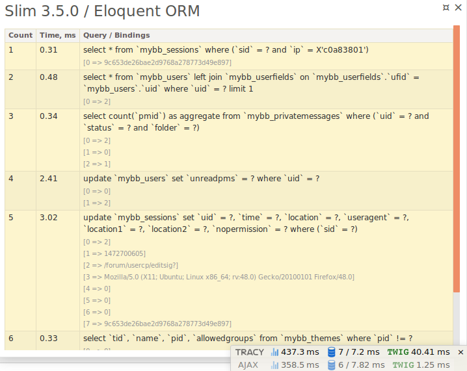Click the /forum/usercp/editsig? binding

tap(131, 265)
